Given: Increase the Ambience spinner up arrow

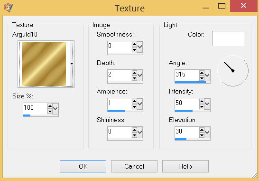Looking at the screenshot, I should [134, 101].
